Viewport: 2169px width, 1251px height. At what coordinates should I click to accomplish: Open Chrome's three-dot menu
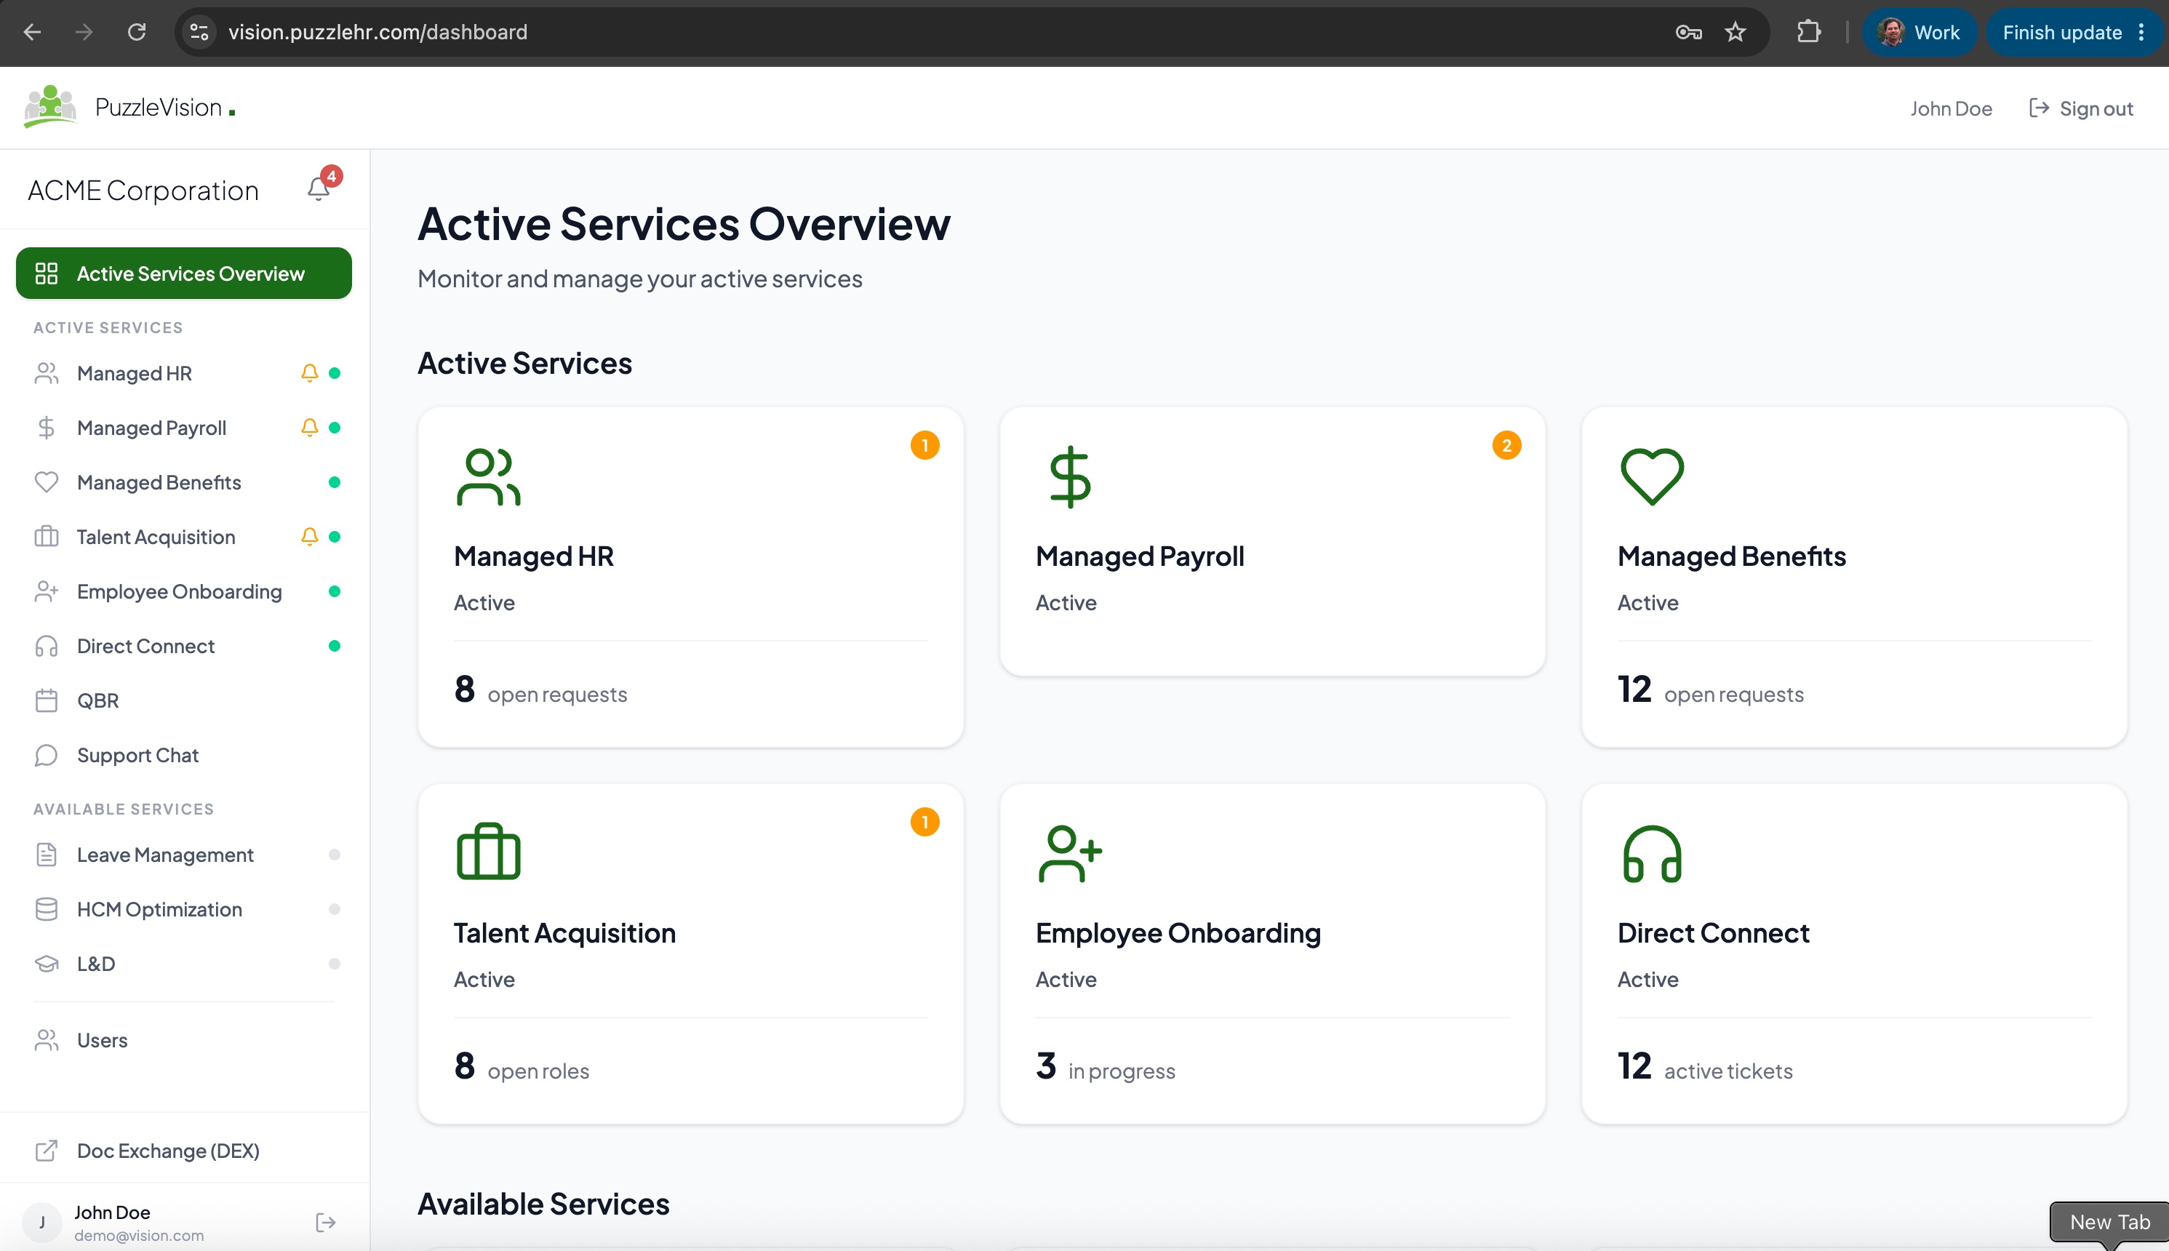[2141, 32]
